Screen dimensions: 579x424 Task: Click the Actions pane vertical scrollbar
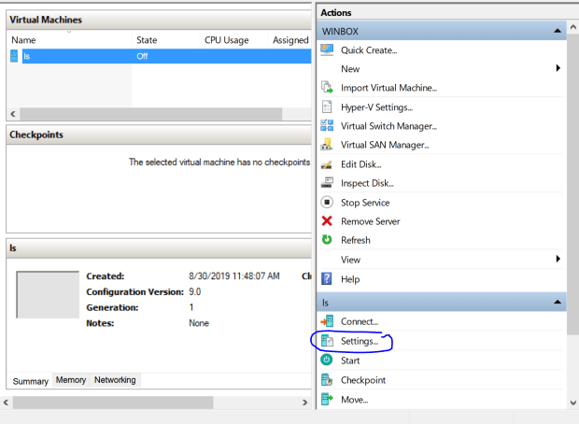(x=572, y=187)
